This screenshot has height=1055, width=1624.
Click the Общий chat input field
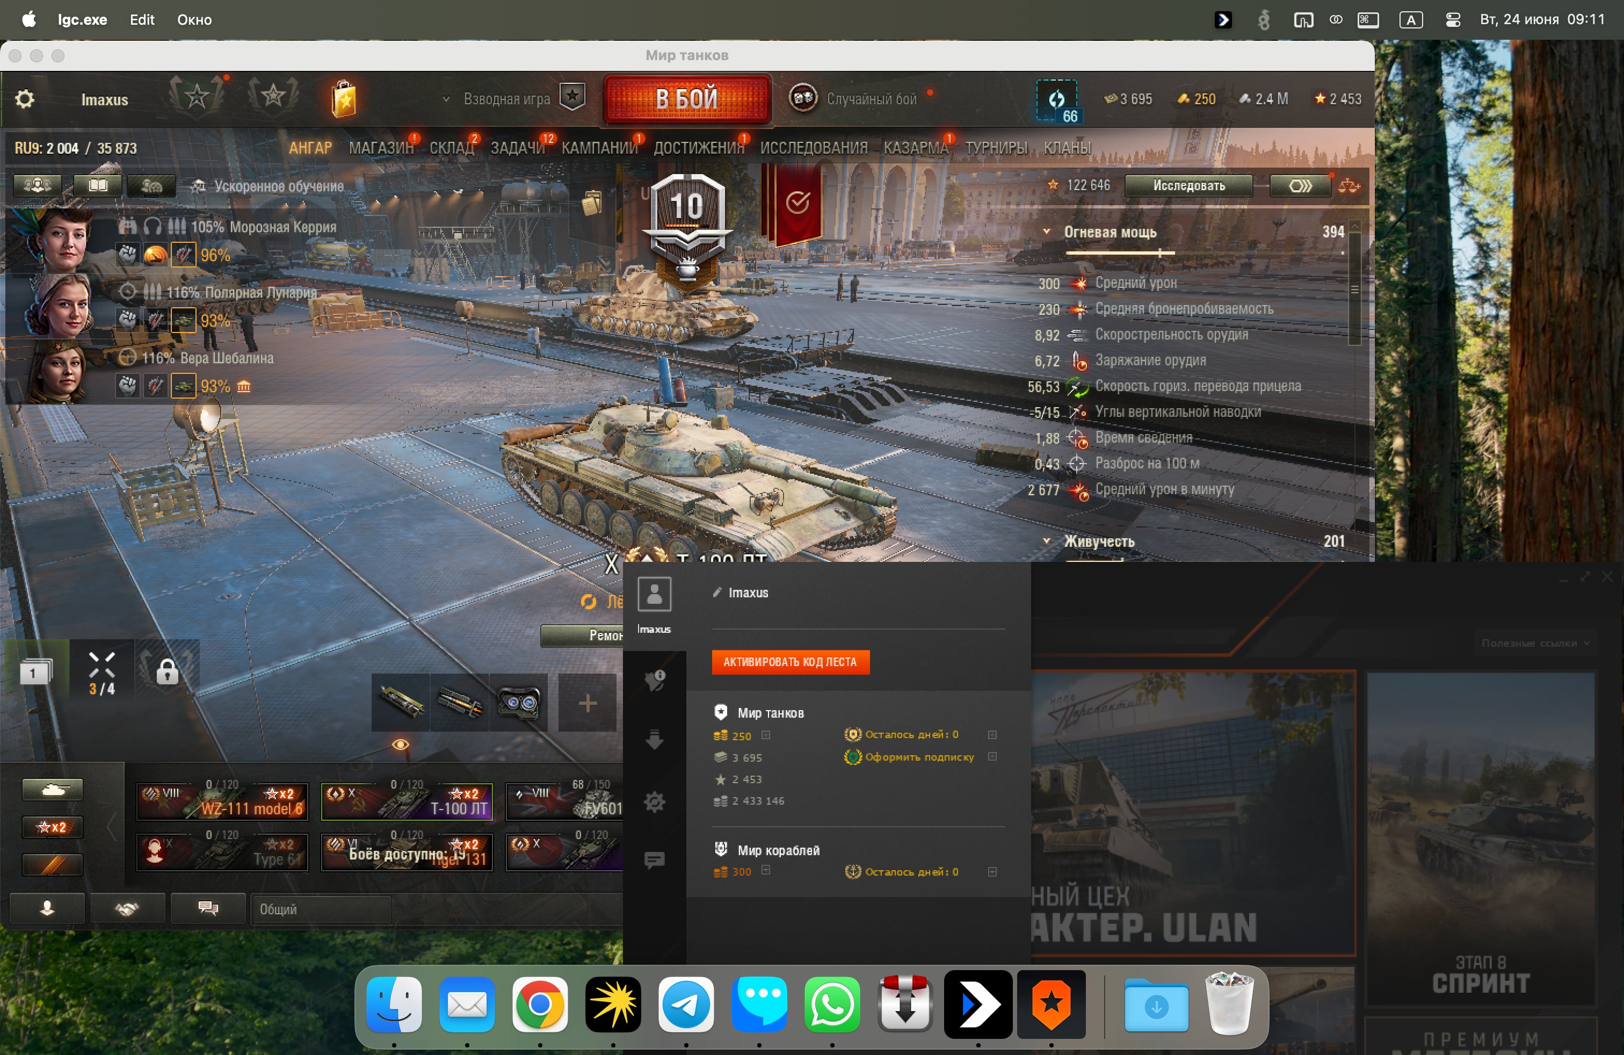321,909
